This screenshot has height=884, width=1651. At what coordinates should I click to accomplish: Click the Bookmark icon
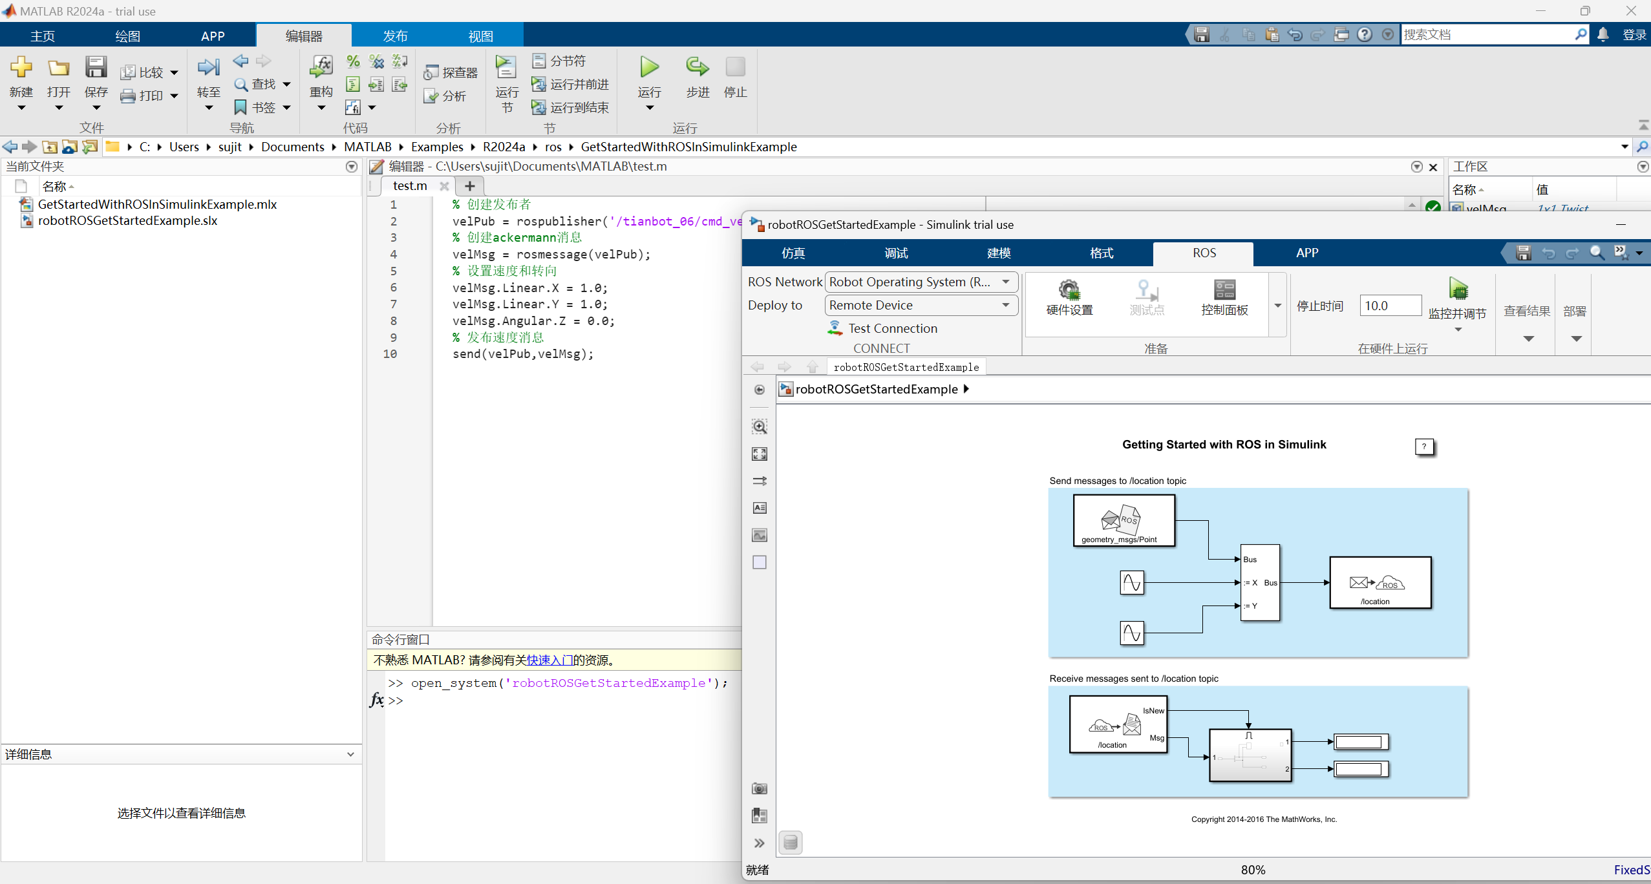coord(240,107)
